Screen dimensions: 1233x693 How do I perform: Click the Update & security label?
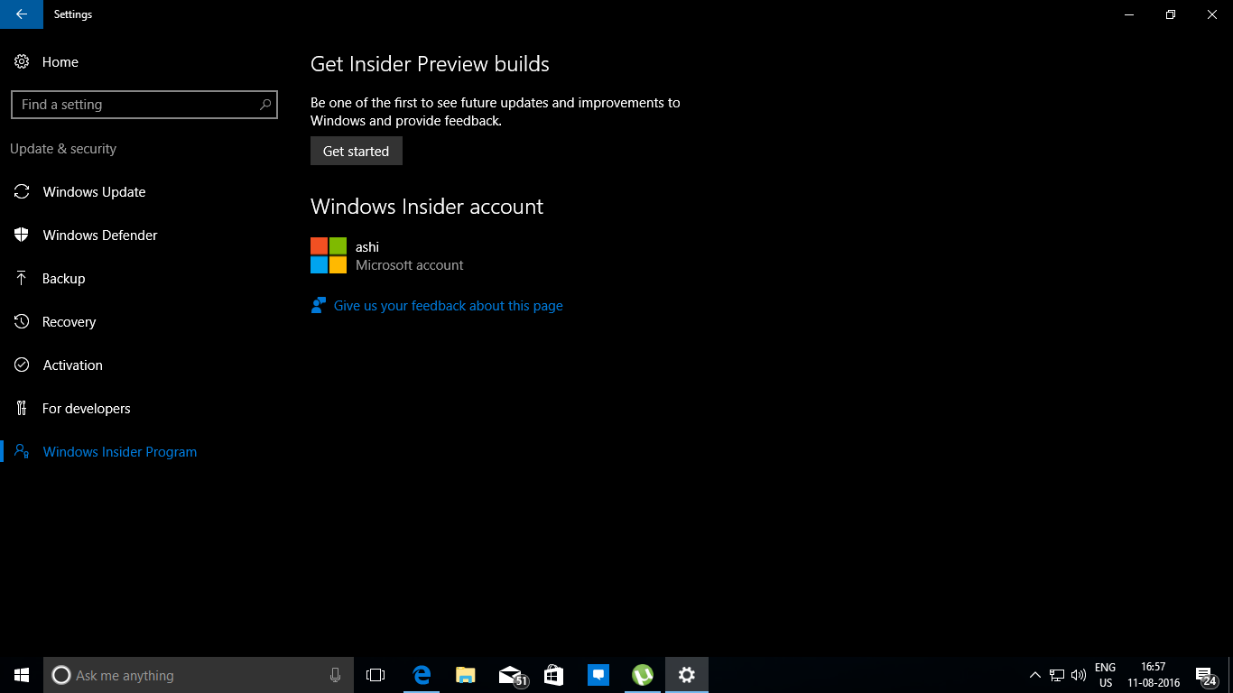[x=63, y=149]
